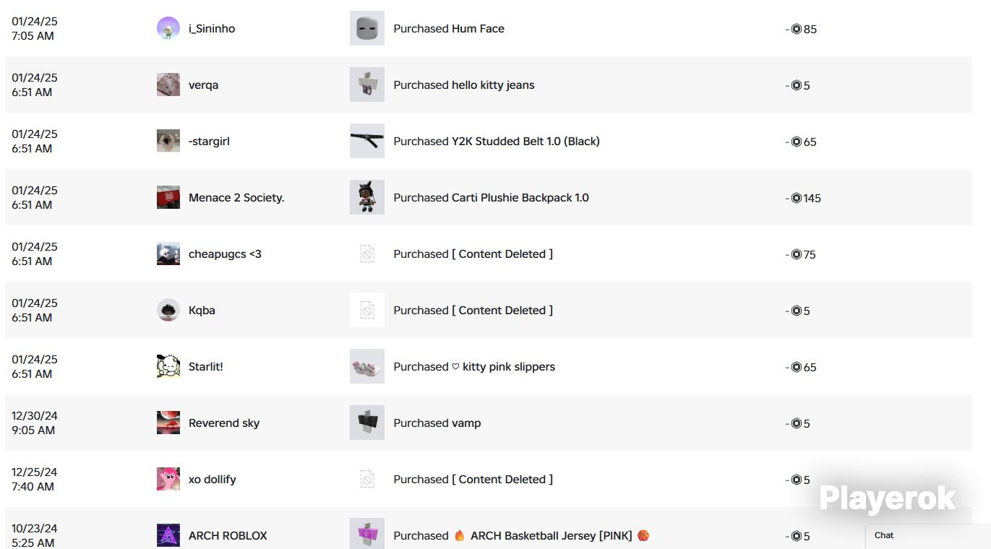The image size is (991, 549).
Task: Open i_Sininho's avatar icon
Action: click(168, 28)
